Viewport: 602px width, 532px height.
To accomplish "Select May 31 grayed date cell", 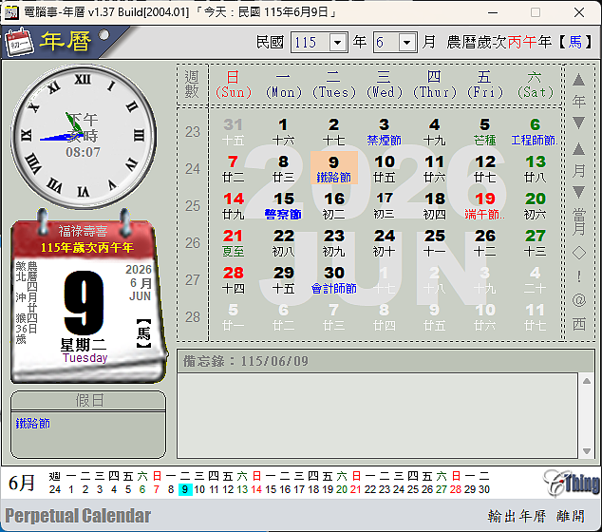I will [x=233, y=131].
